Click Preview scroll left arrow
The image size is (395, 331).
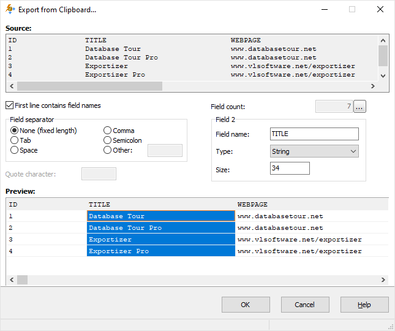click(x=12, y=280)
